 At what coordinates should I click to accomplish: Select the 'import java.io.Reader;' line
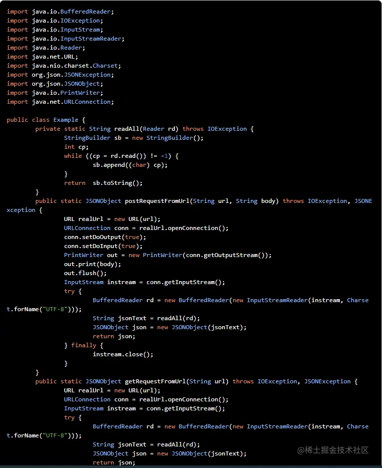(x=46, y=48)
